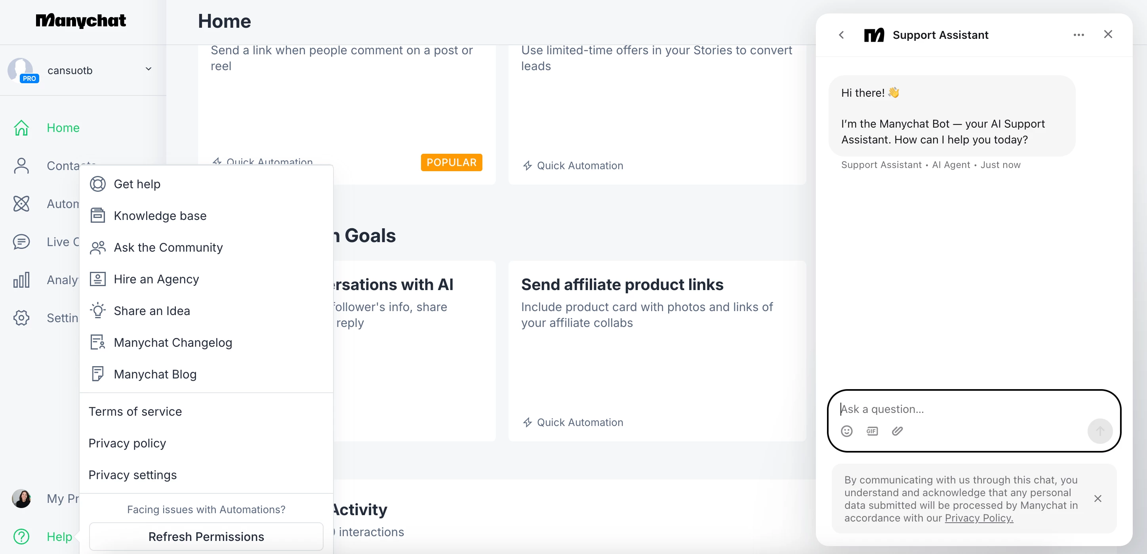
Task: Click the PRO badge on account avatar
Action: (x=29, y=78)
